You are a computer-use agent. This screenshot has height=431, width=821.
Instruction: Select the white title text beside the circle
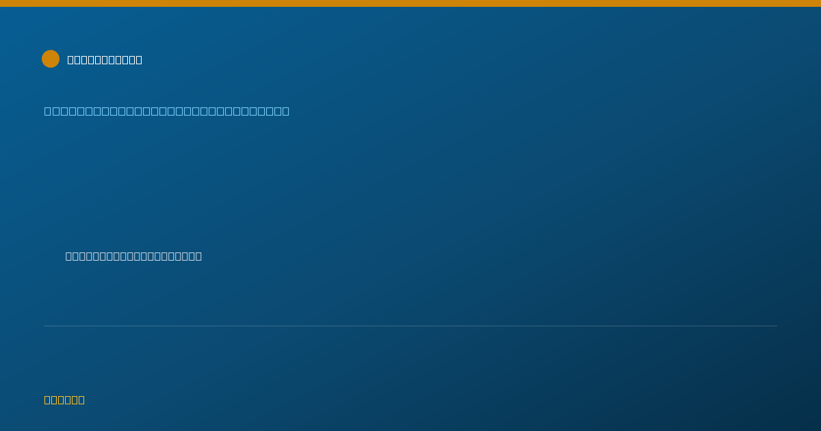tap(105, 60)
